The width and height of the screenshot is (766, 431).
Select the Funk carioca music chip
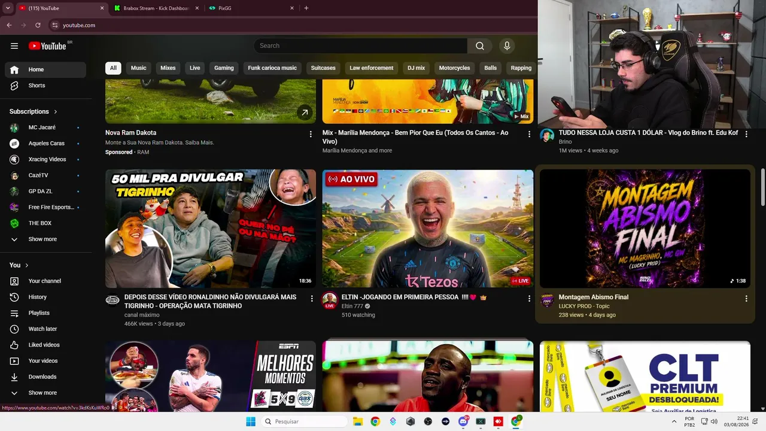[x=272, y=68]
